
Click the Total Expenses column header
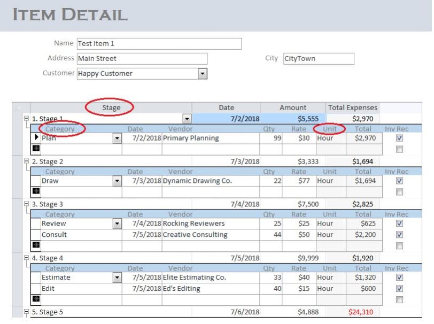[x=353, y=107]
